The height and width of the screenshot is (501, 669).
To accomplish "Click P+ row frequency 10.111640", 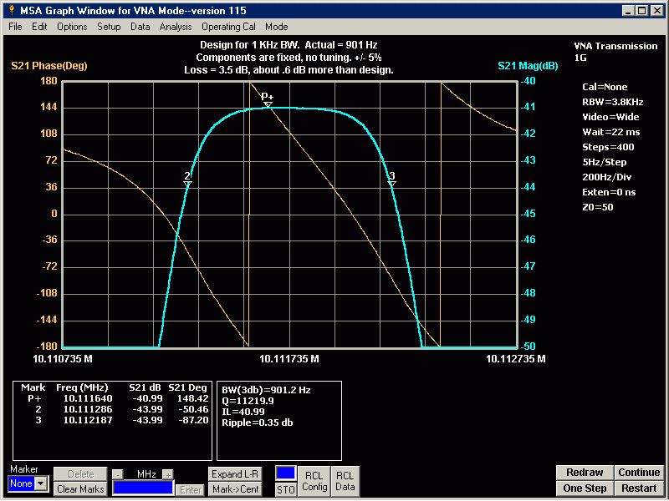I will pos(88,398).
